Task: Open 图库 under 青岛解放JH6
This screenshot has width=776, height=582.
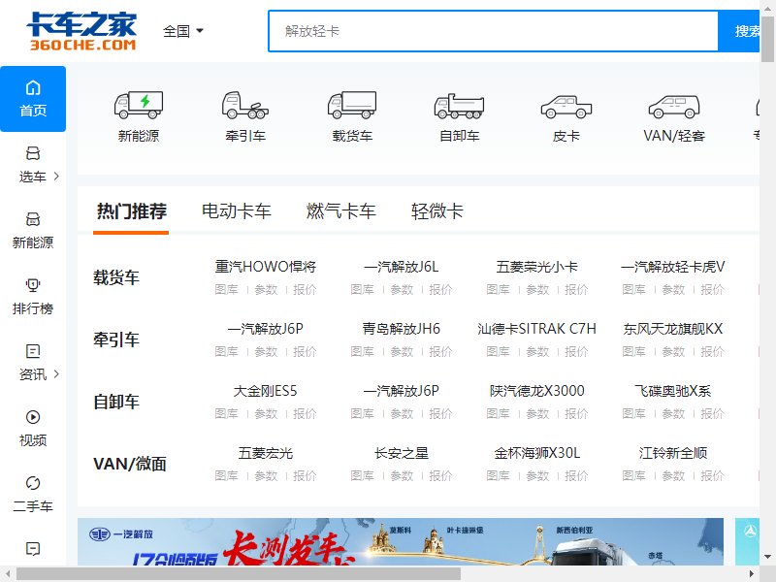Action: [362, 351]
